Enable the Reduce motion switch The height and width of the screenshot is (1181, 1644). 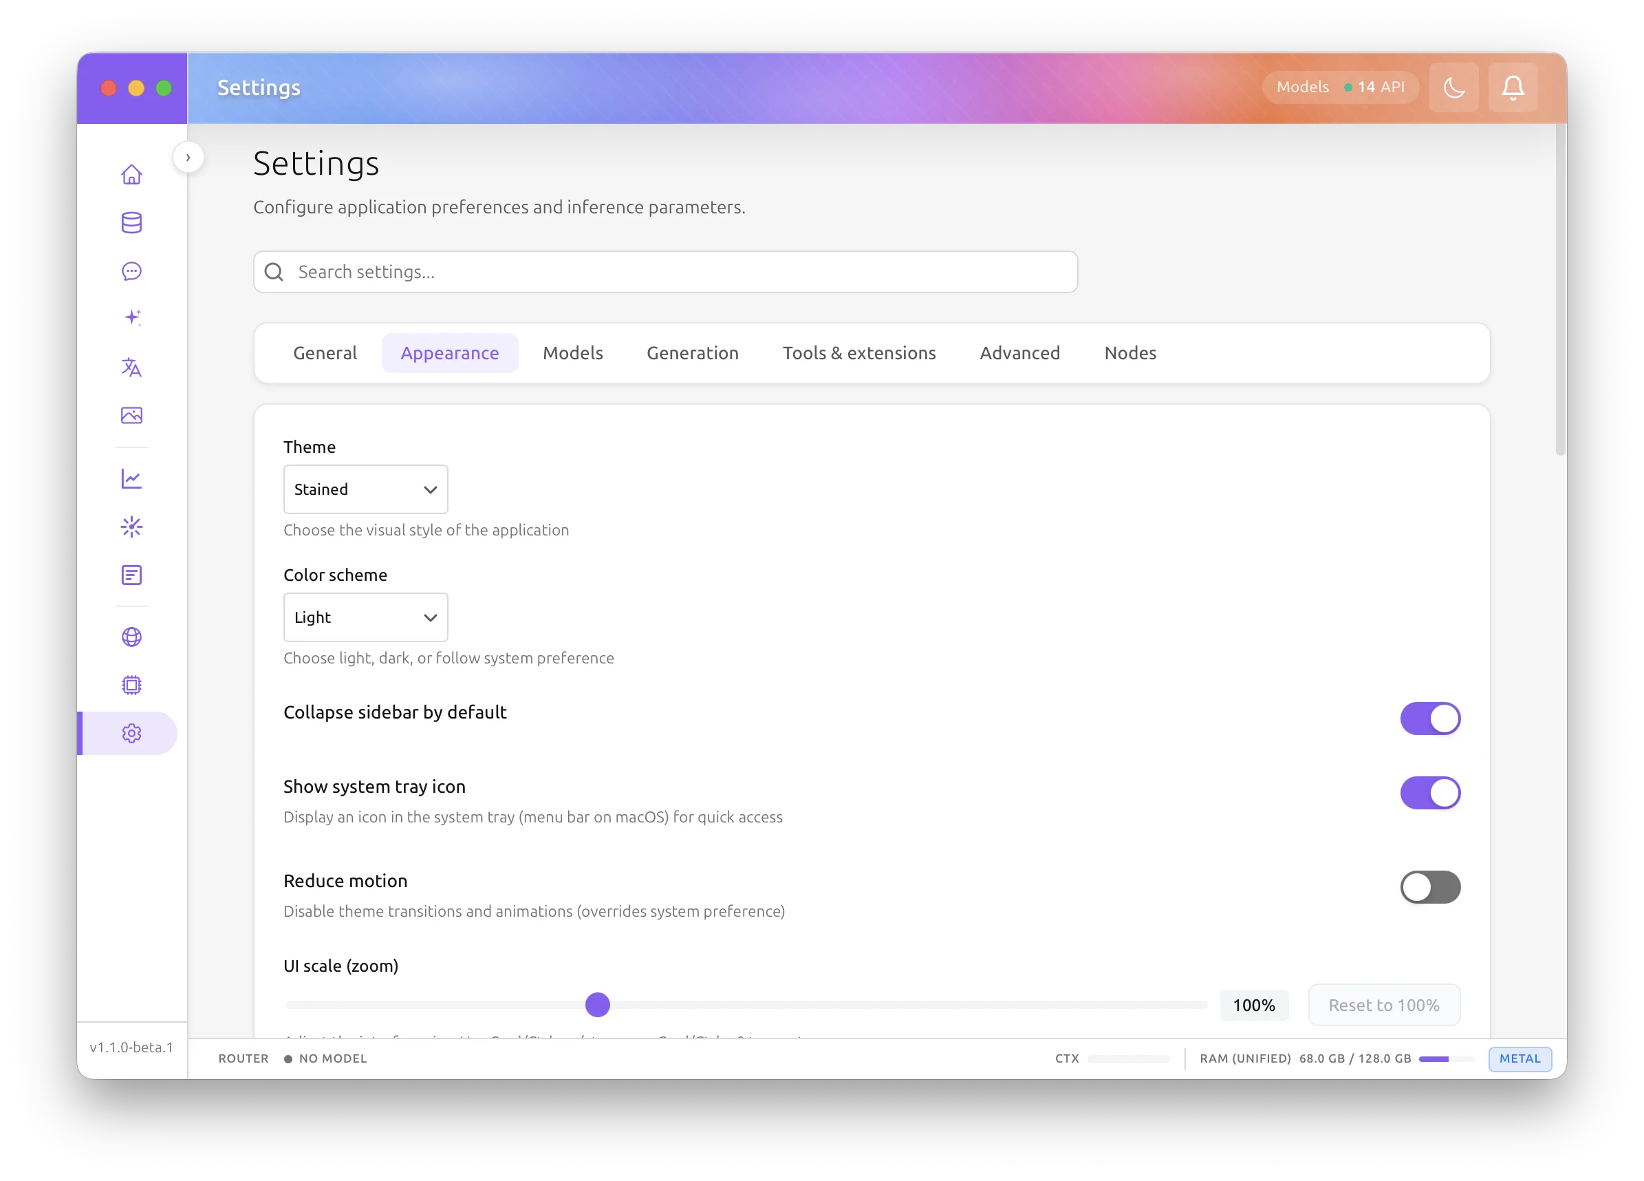coord(1429,886)
